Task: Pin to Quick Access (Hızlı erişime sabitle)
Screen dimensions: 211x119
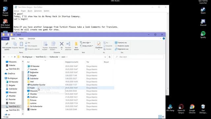Action: [7, 46]
